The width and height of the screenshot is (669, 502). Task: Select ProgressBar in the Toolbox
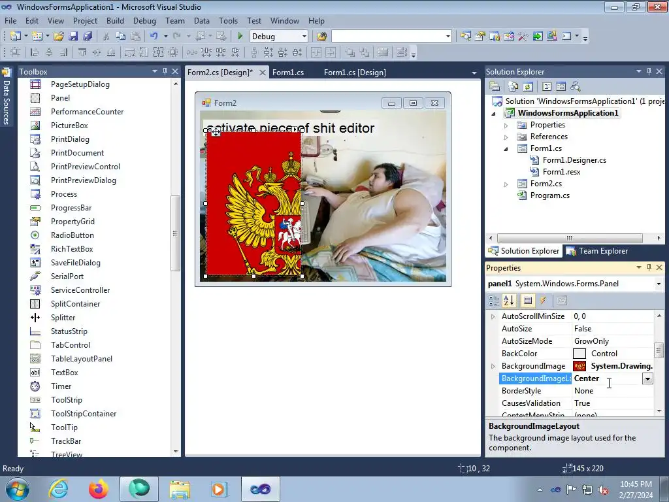tap(71, 207)
